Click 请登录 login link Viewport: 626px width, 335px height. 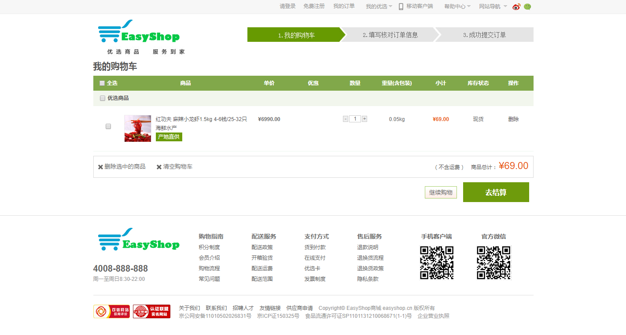(287, 6)
